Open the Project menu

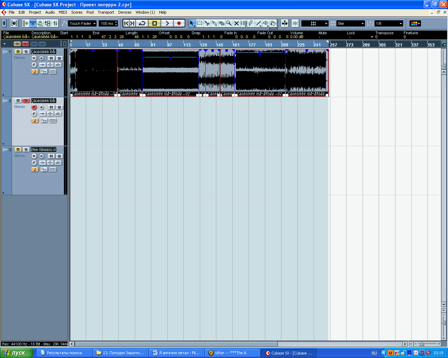[35, 12]
